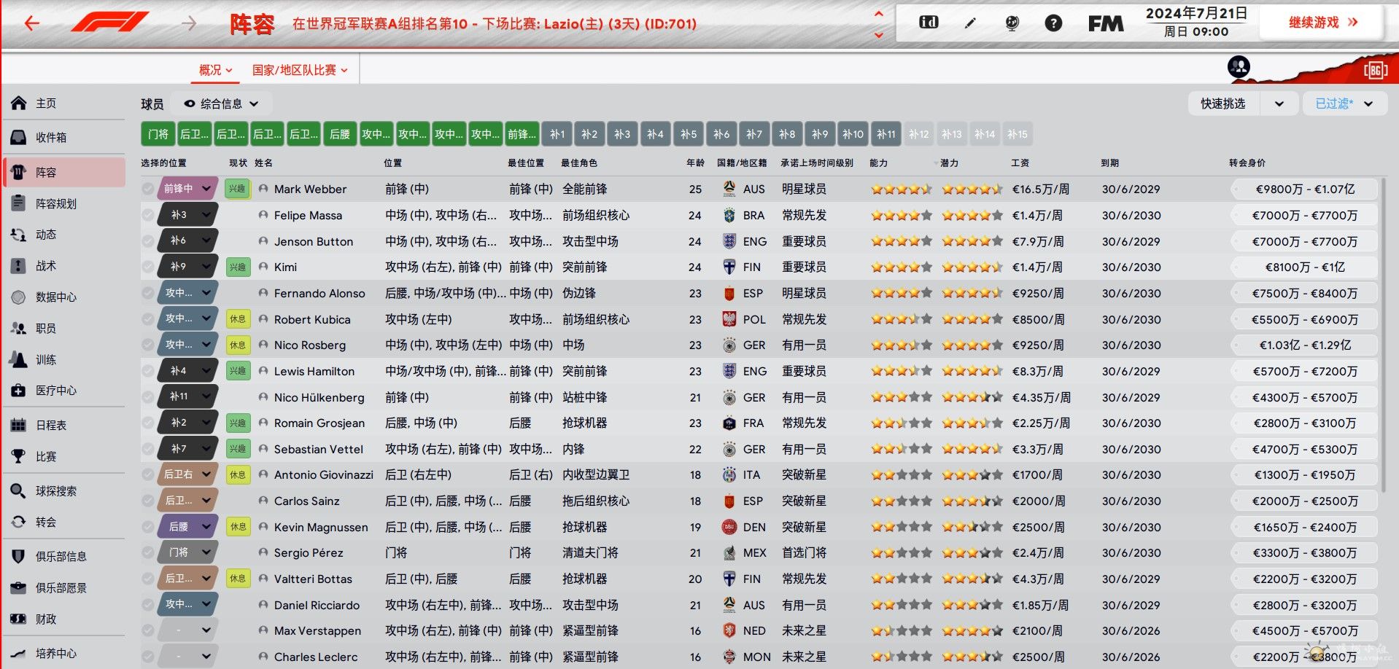This screenshot has width=1399, height=669.
Task: Select 补1 substitute slot
Action: tap(557, 134)
